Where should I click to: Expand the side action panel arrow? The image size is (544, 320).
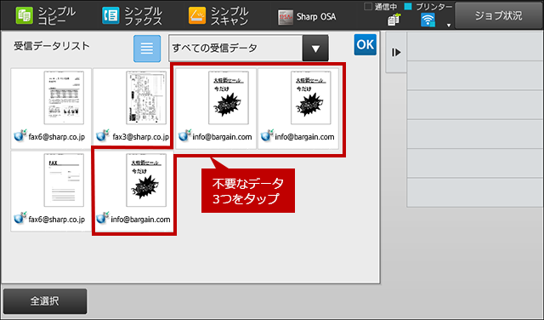pos(396,53)
